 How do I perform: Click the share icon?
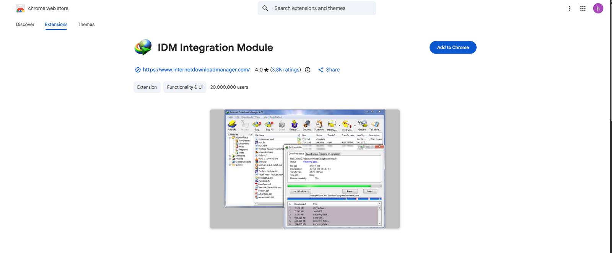coord(321,70)
